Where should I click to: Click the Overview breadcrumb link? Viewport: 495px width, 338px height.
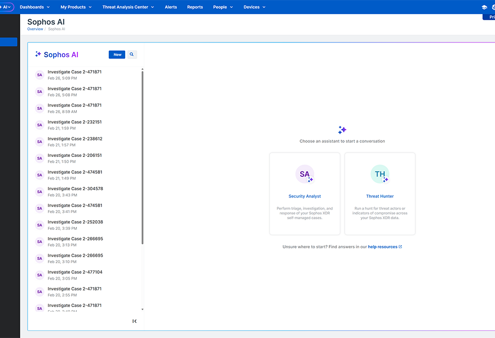[35, 29]
